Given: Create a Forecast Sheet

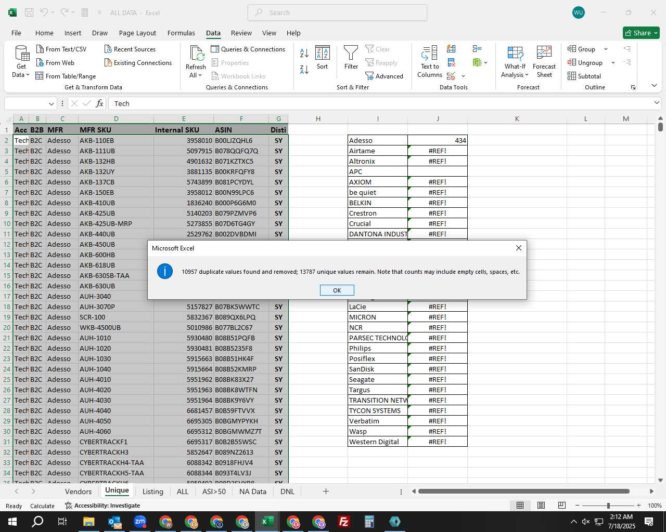Looking at the screenshot, I should click(x=544, y=62).
